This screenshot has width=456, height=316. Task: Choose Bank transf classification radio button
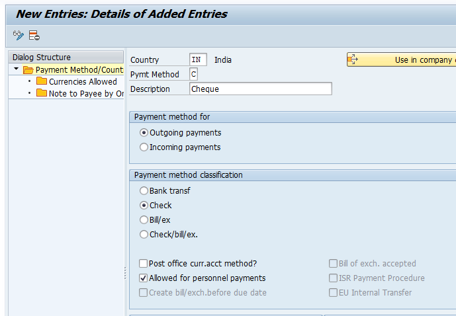pos(144,191)
